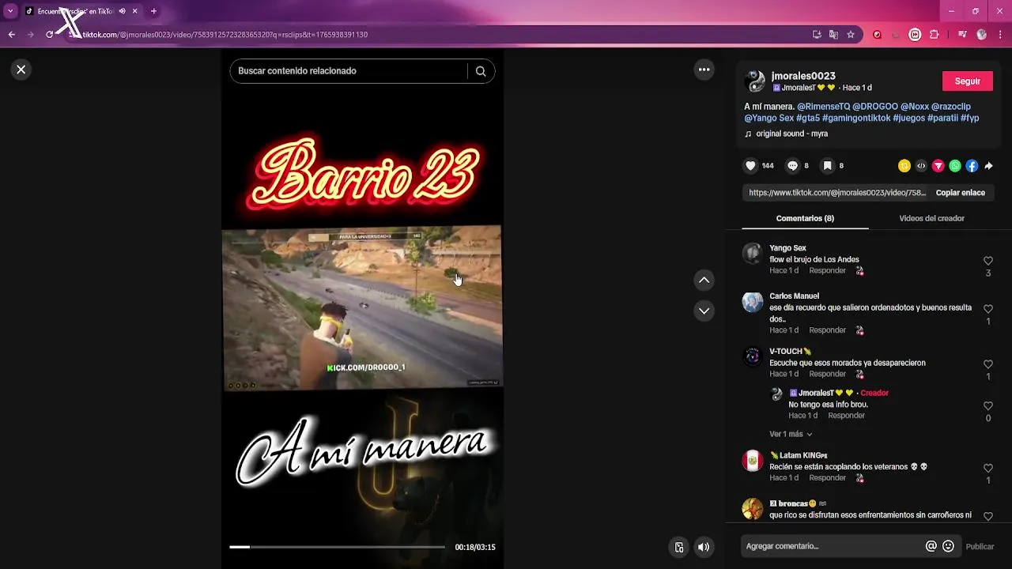Click the address bar URL
This screenshot has width=1012, height=569.
[225, 35]
